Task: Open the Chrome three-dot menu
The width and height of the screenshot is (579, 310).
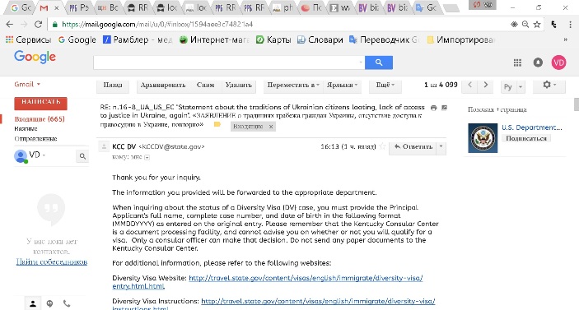Action: 571,25
